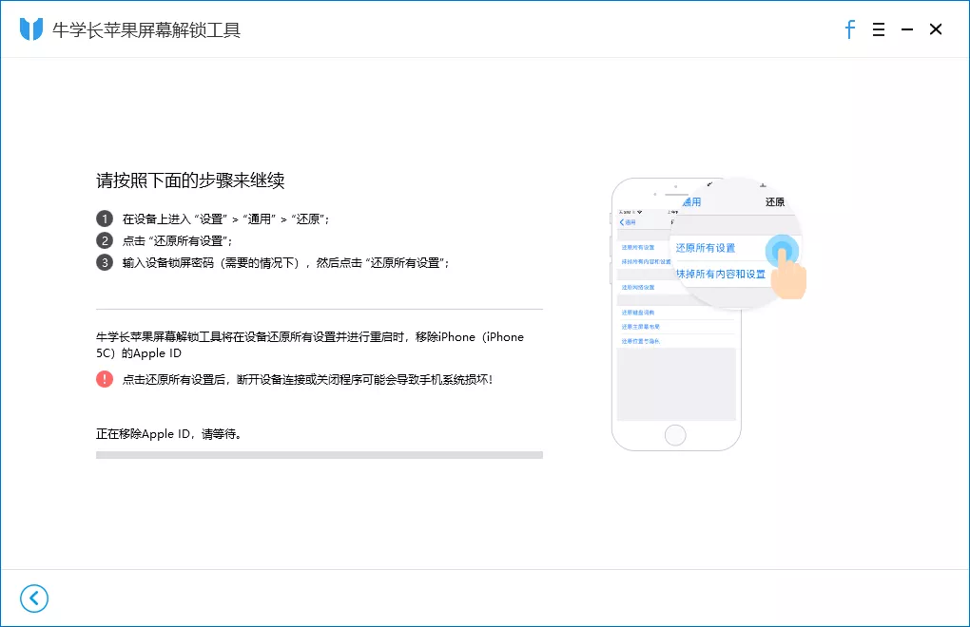Viewport: 970px width, 627px height.
Task: Click the paragraph mentioning iPhone 5C Apple ID
Action: [310, 345]
